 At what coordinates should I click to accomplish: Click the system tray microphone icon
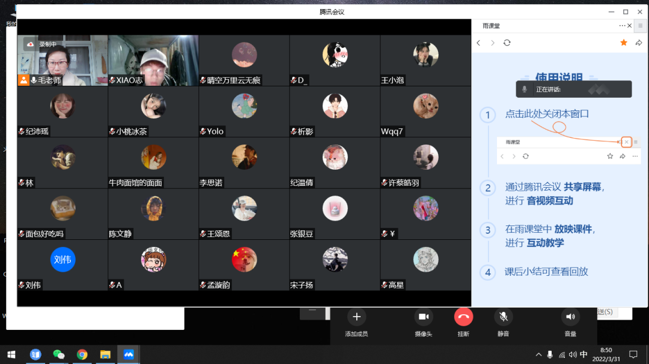[x=550, y=354]
